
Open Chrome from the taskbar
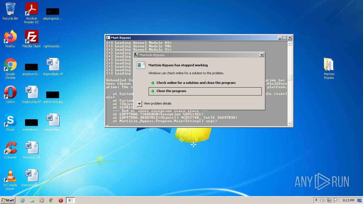click(x=51, y=200)
